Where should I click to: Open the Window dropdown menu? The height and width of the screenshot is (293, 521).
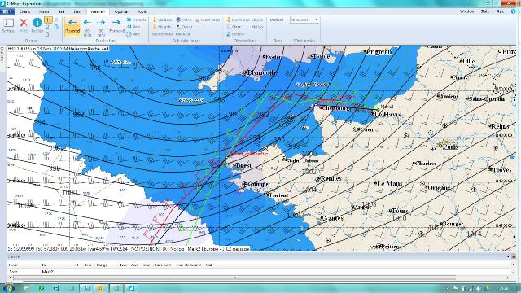(469, 11)
